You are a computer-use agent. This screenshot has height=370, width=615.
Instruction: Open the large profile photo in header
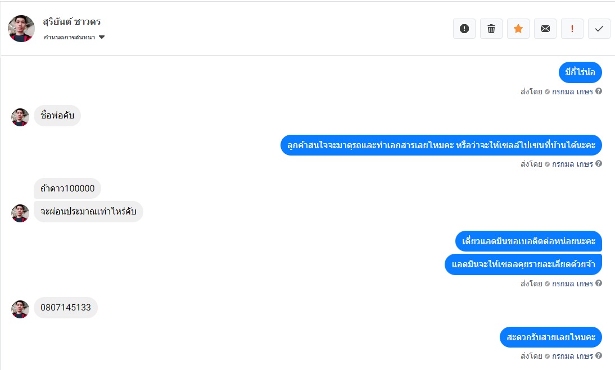[x=21, y=29]
